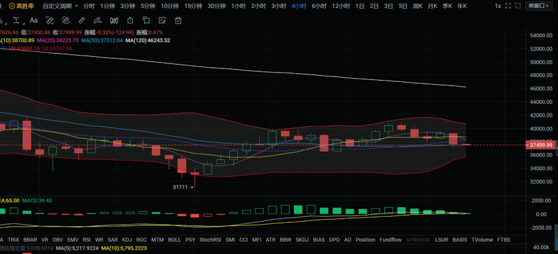Open the bookmark copies icon
This screenshot has width=558, height=254.
point(146,20)
